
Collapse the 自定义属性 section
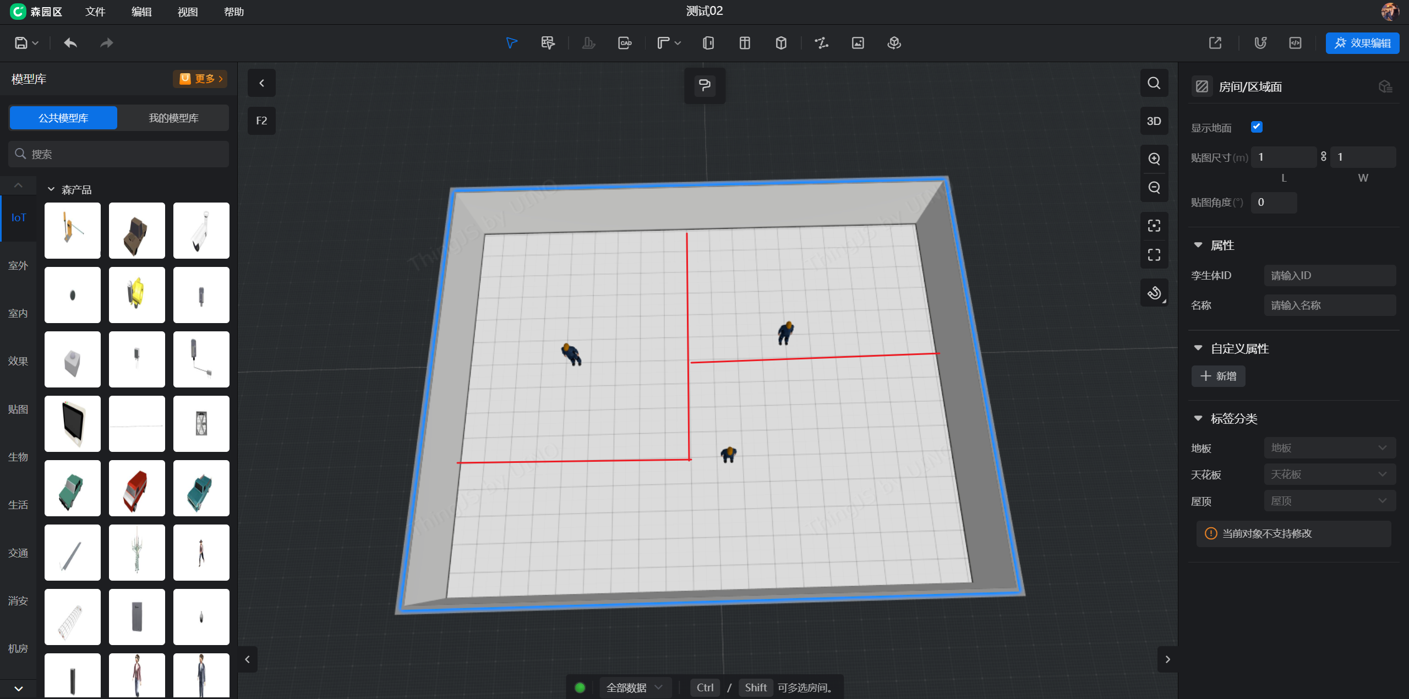1198,348
